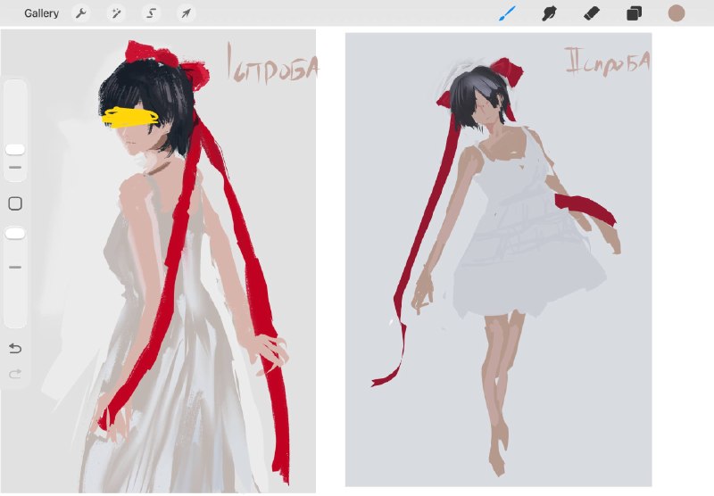
Task: Click the brush size slider handle
Action: (15, 150)
